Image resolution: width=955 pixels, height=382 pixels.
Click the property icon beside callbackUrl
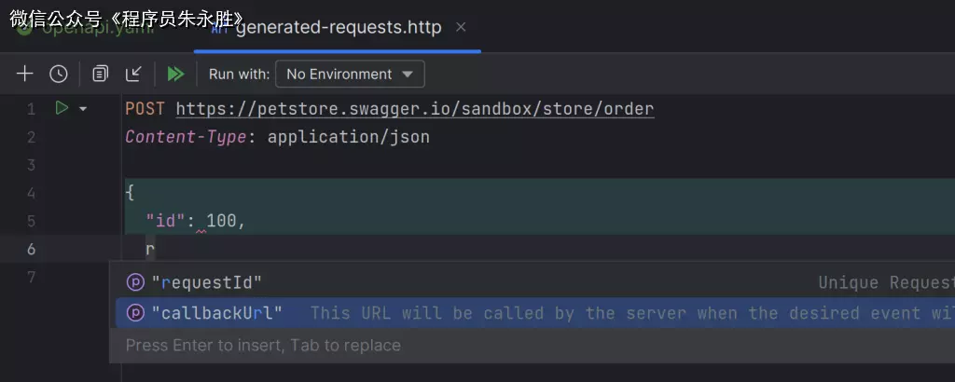[135, 313]
